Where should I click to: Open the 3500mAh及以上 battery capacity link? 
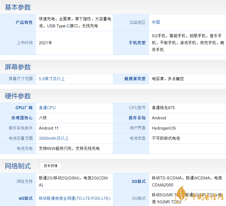[54, 138]
